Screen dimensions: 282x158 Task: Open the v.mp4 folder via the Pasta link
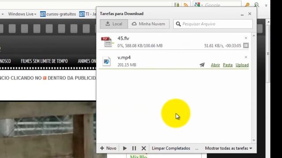(228, 65)
